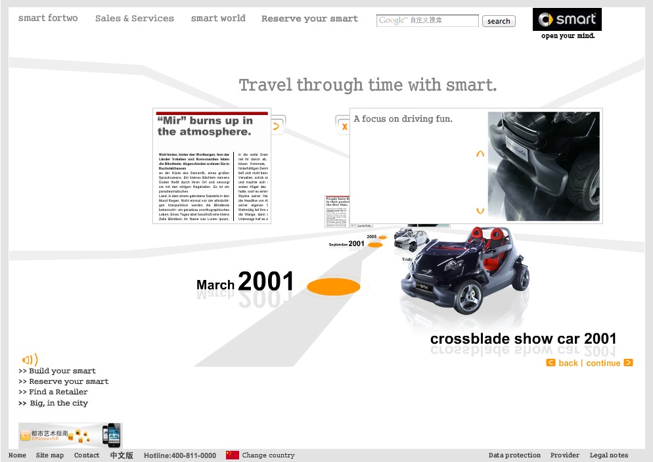Select the March 2001 orange timeline marker
This screenshot has width=653, height=462.
333,287
